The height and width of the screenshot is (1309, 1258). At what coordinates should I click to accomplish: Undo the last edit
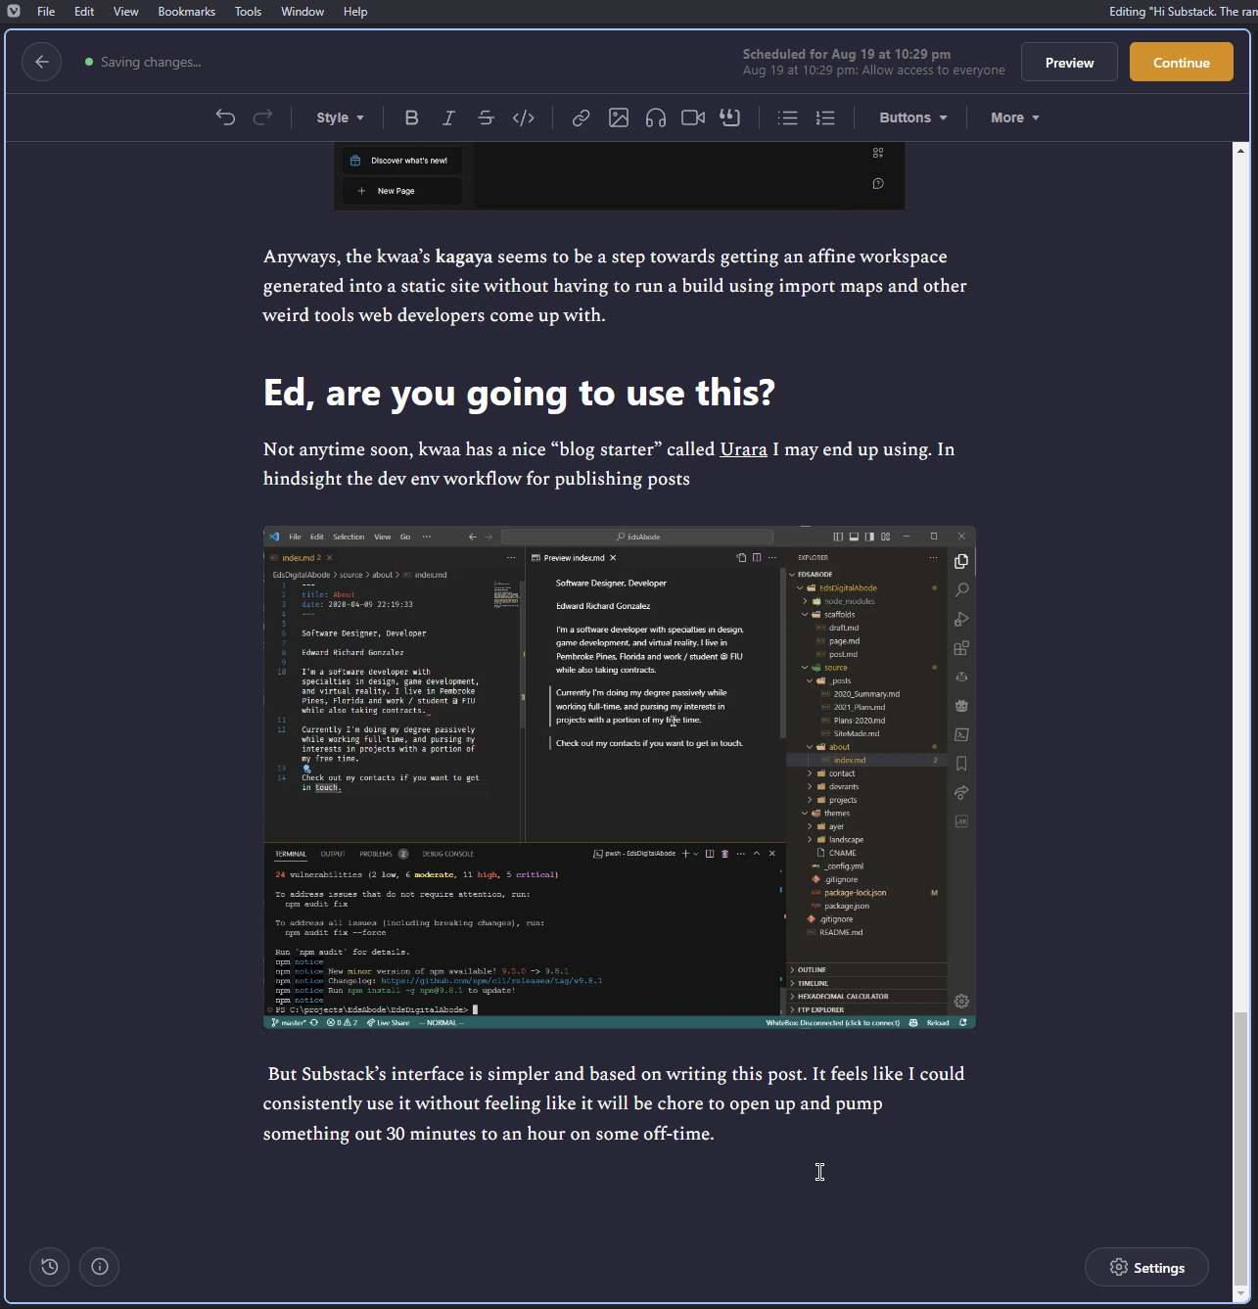click(225, 117)
